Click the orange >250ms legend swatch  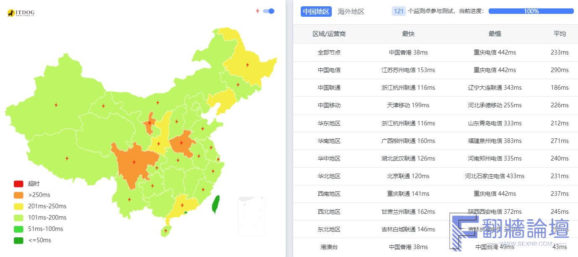pos(18,195)
